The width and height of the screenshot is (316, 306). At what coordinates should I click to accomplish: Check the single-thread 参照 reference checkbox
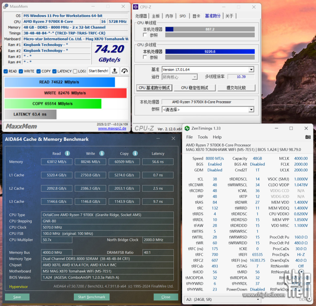tap(145, 35)
